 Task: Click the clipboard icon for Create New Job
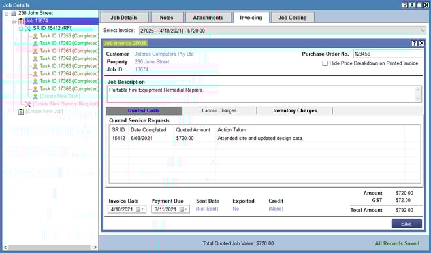(x=21, y=112)
